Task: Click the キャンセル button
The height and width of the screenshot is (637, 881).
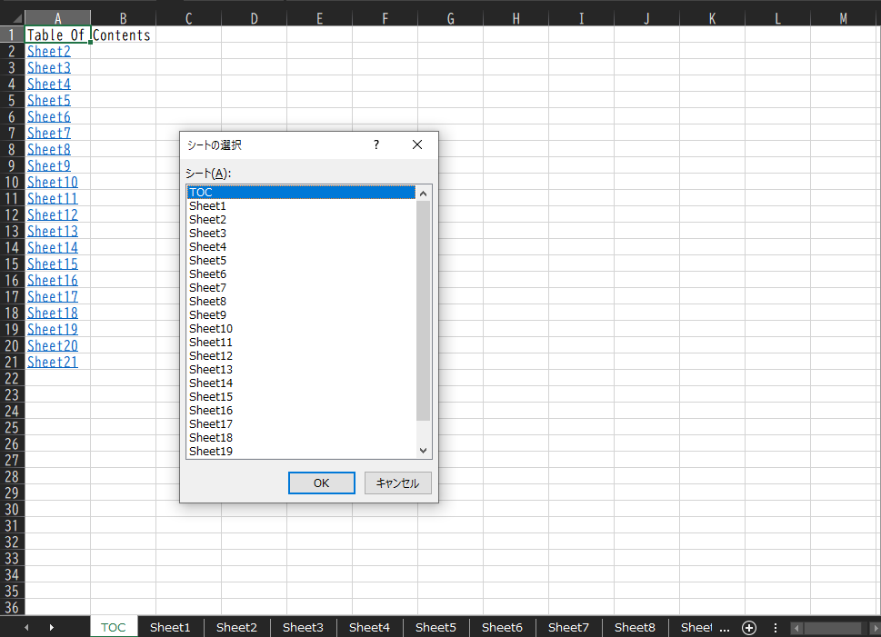Action: [398, 483]
